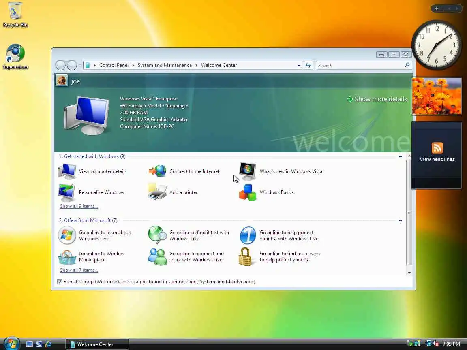The width and height of the screenshot is (467, 350).
Task: Open the Windows Start orb
Action: pyautogui.click(x=12, y=343)
